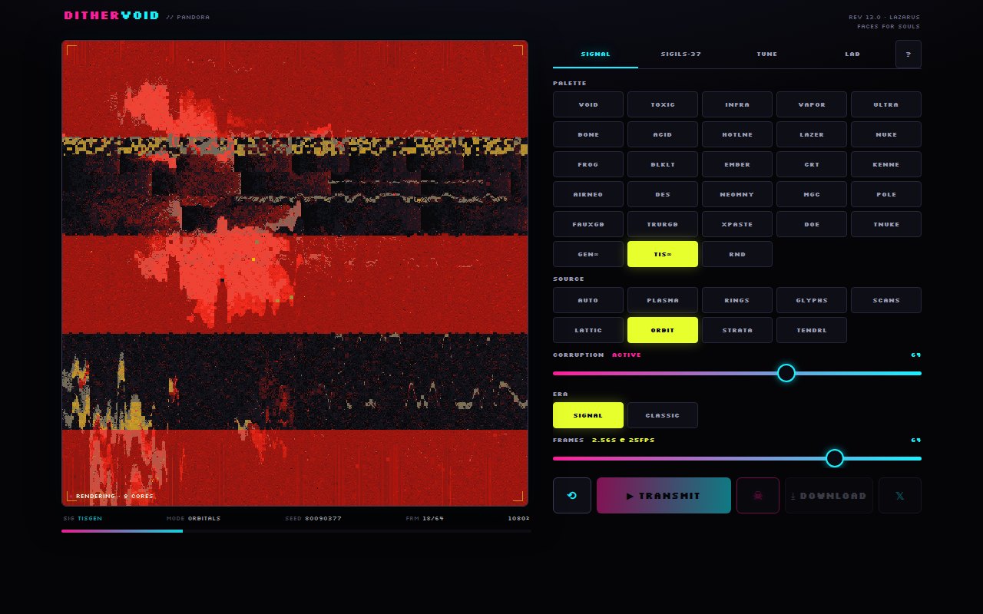Open the Tune tab
Screen dimensions: 983x614
click(x=767, y=54)
